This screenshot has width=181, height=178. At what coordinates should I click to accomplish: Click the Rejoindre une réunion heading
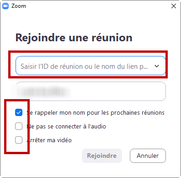(74, 38)
